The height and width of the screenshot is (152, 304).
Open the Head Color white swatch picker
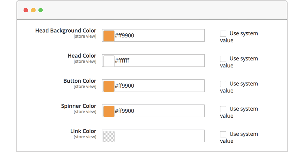pyautogui.click(x=109, y=61)
